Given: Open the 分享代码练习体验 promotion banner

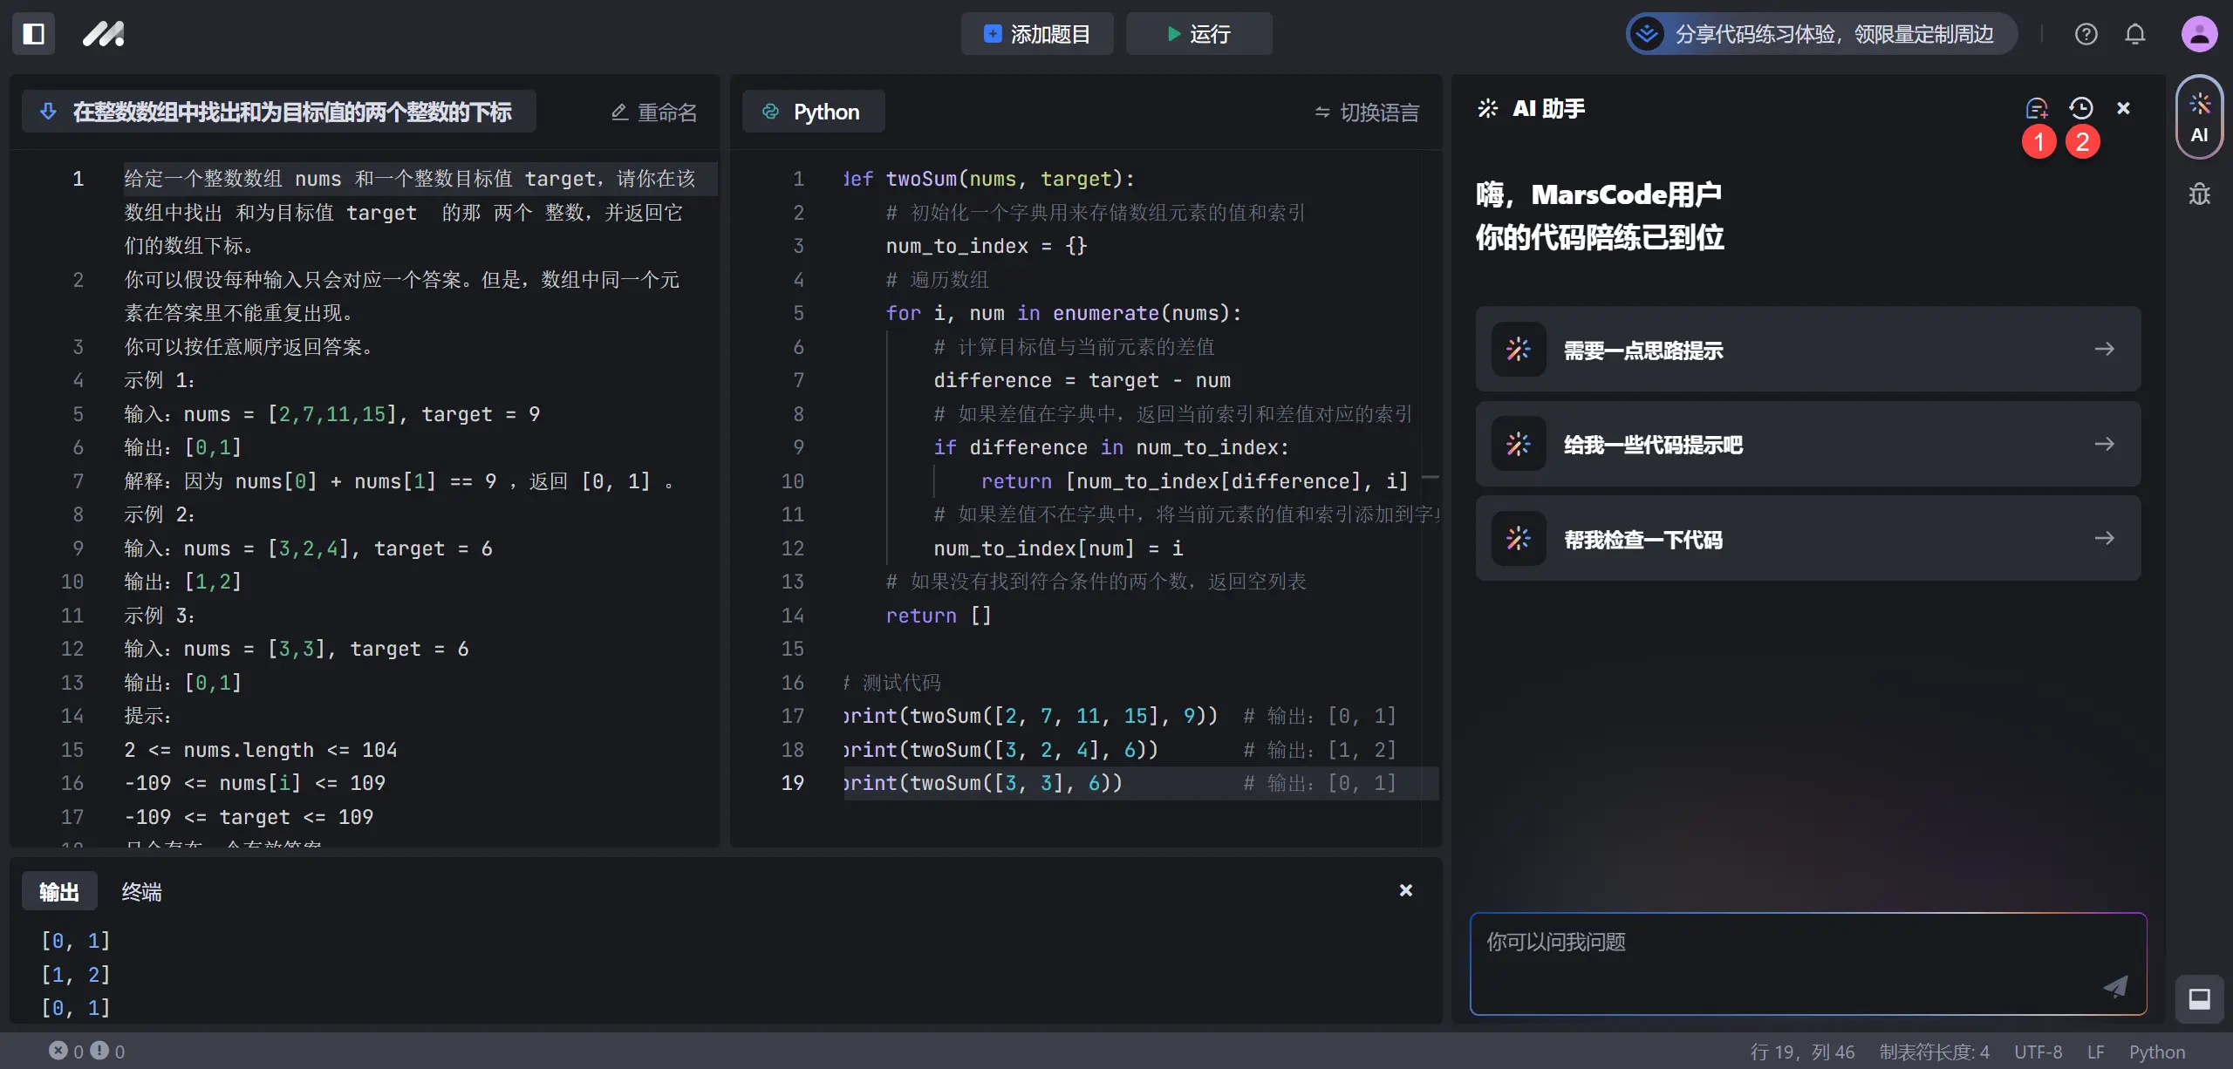Looking at the screenshot, I should point(1821,34).
